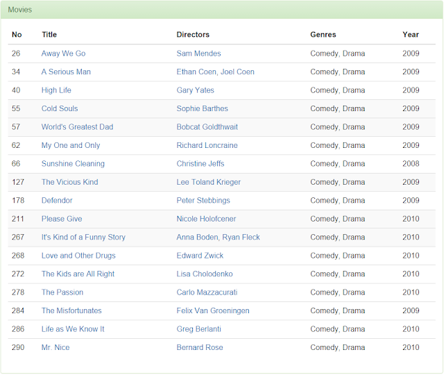444x375 pixels.
Task: Click year 2010 in Please Give row
Action: 411,219
